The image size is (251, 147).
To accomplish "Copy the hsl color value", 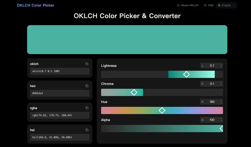I will [x=87, y=130].
